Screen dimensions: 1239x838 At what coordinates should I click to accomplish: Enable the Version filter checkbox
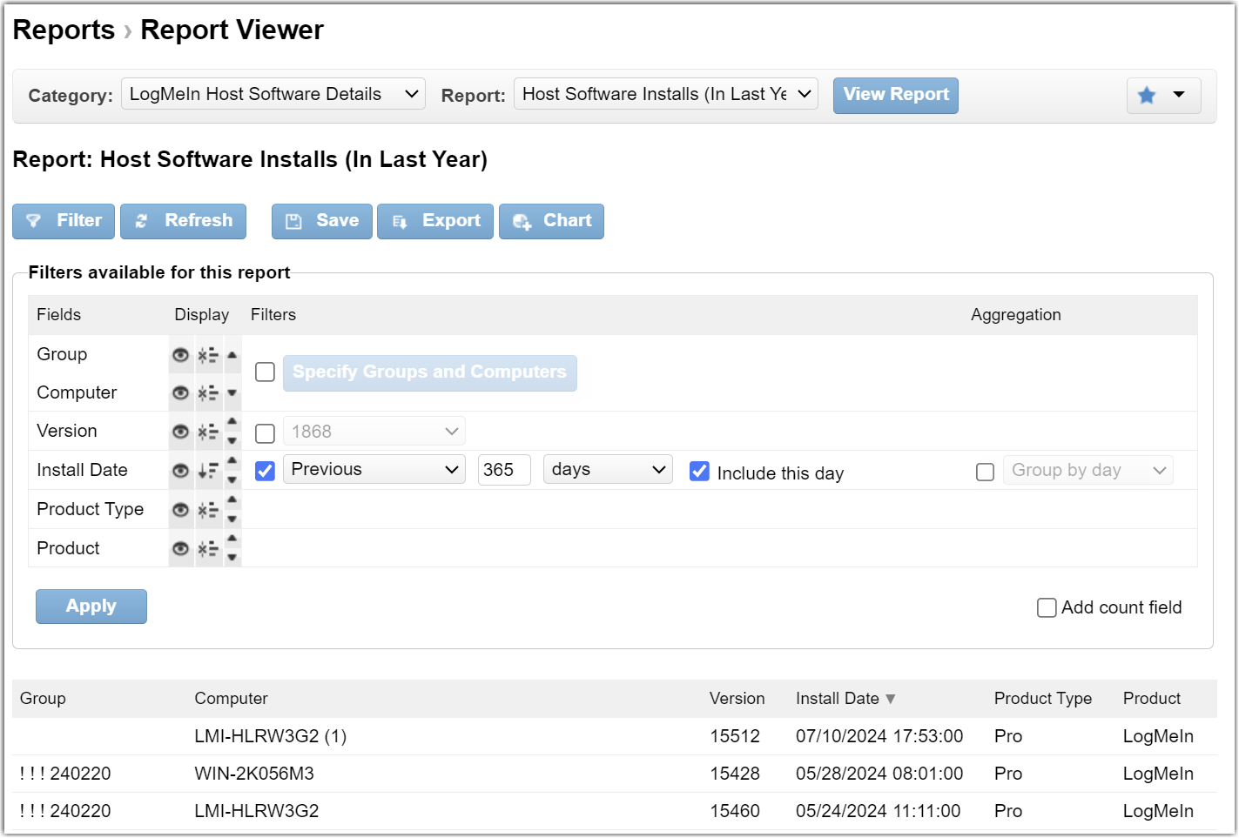[x=265, y=432]
